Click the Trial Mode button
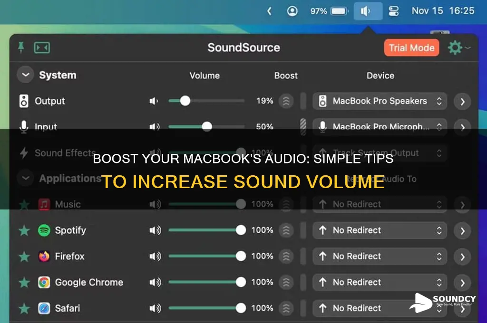Viewport: 487px width, 323px height. (411, 48)
